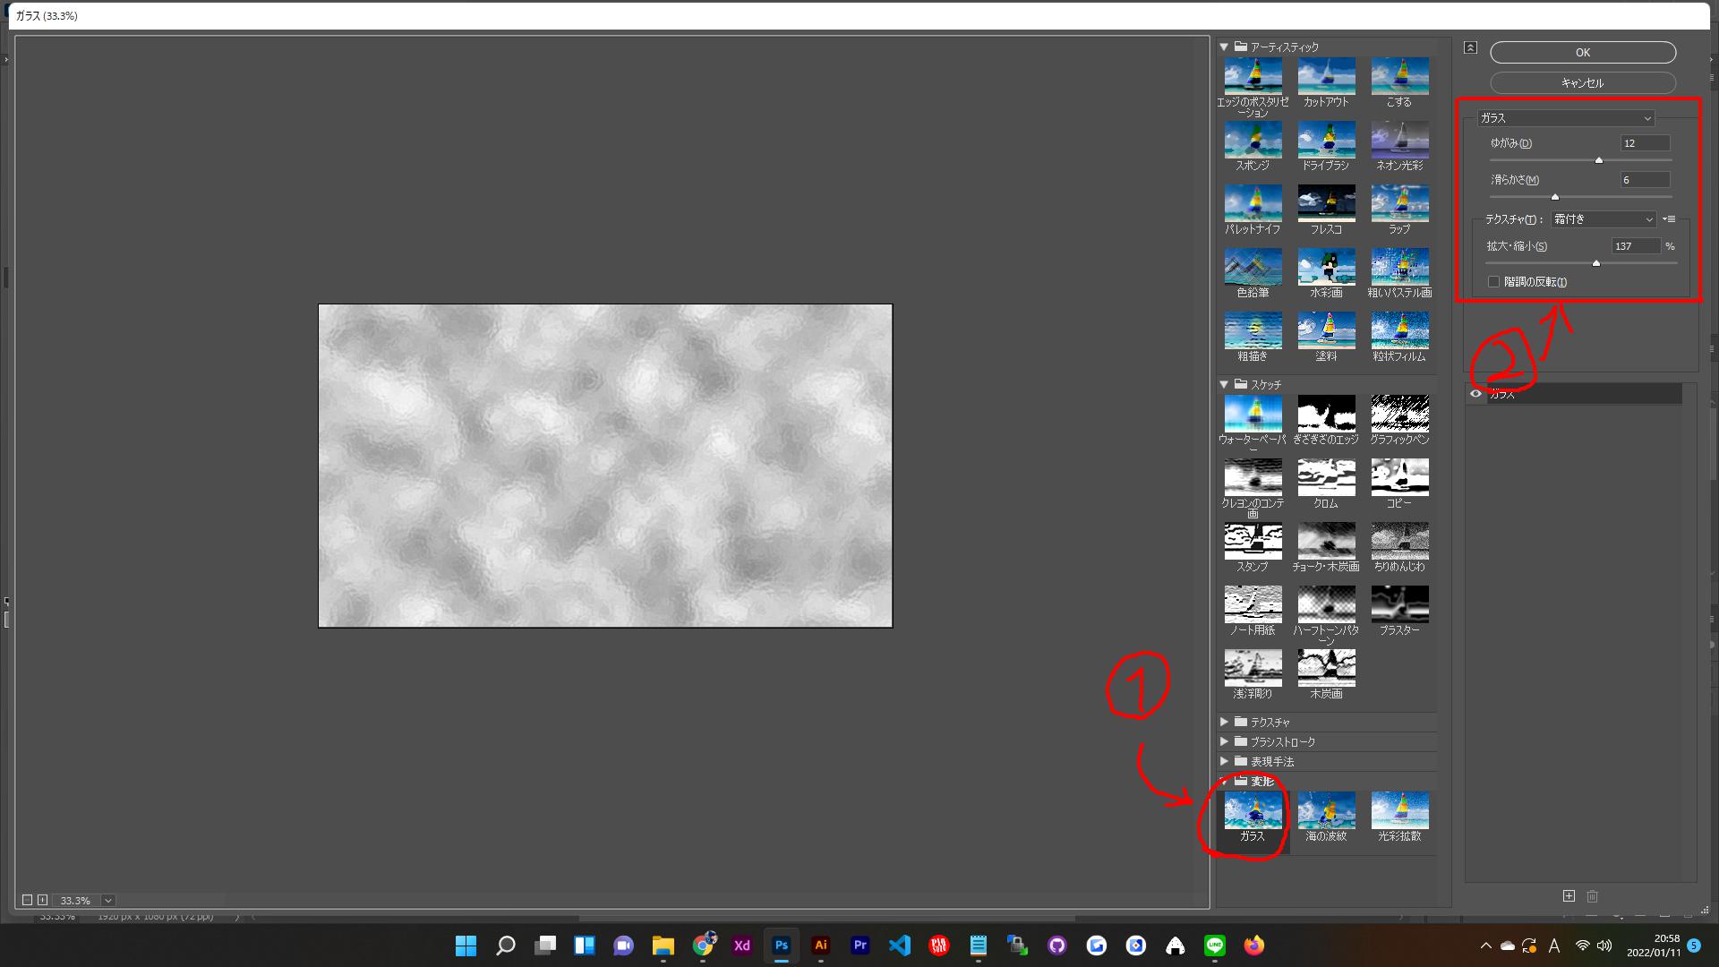Image resolution: width=1719 pixels, height=967 pixels.
Task: Toggle visibility of the ガラス effect layer
Action: point(1475,394)
